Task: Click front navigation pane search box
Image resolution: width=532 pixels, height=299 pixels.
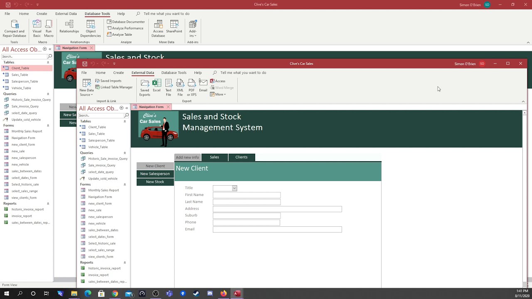Action: [101, 115]
